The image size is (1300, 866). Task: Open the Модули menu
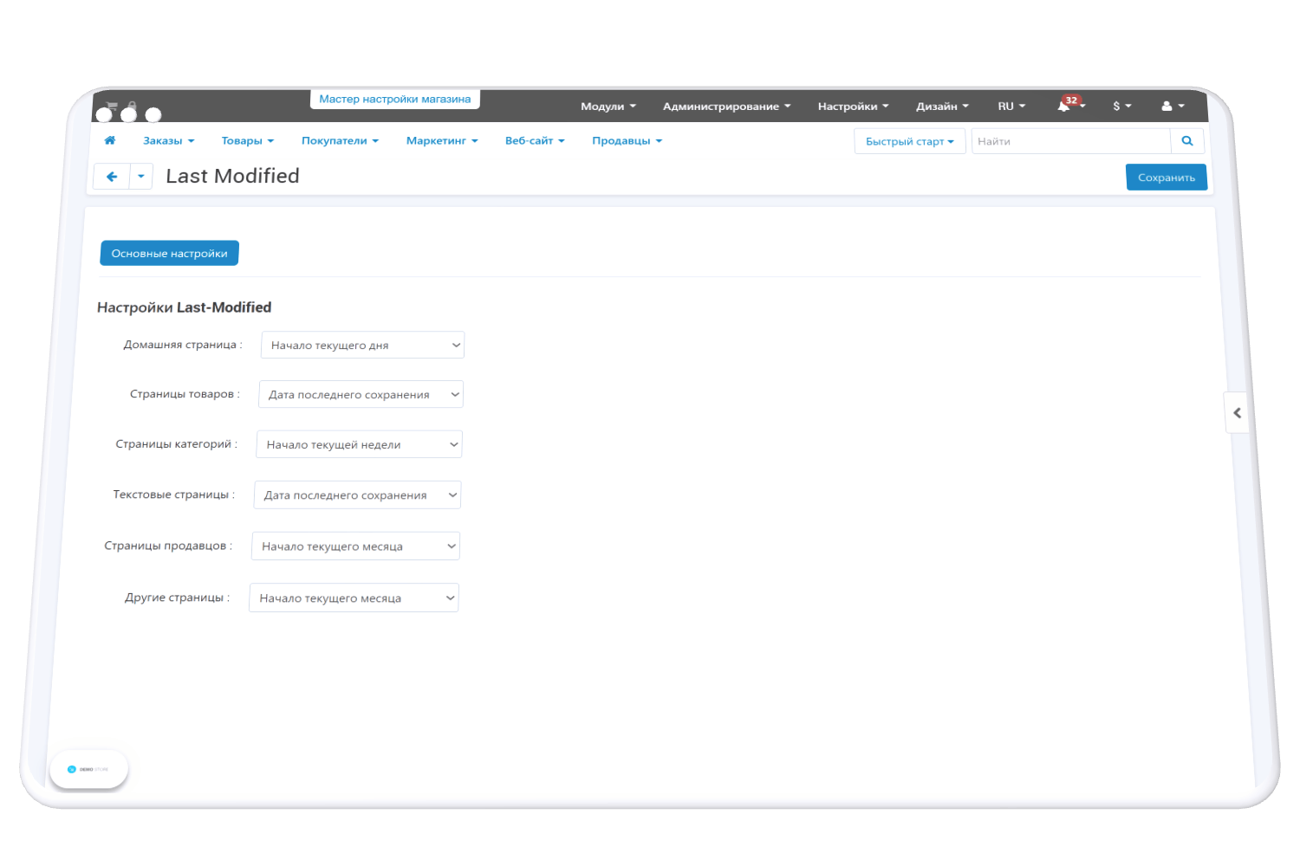(608, 107)
